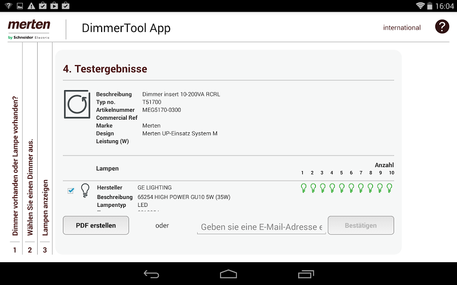
Task: Click the GE LIGHTING manufacturer value
Action: (154, 188)
